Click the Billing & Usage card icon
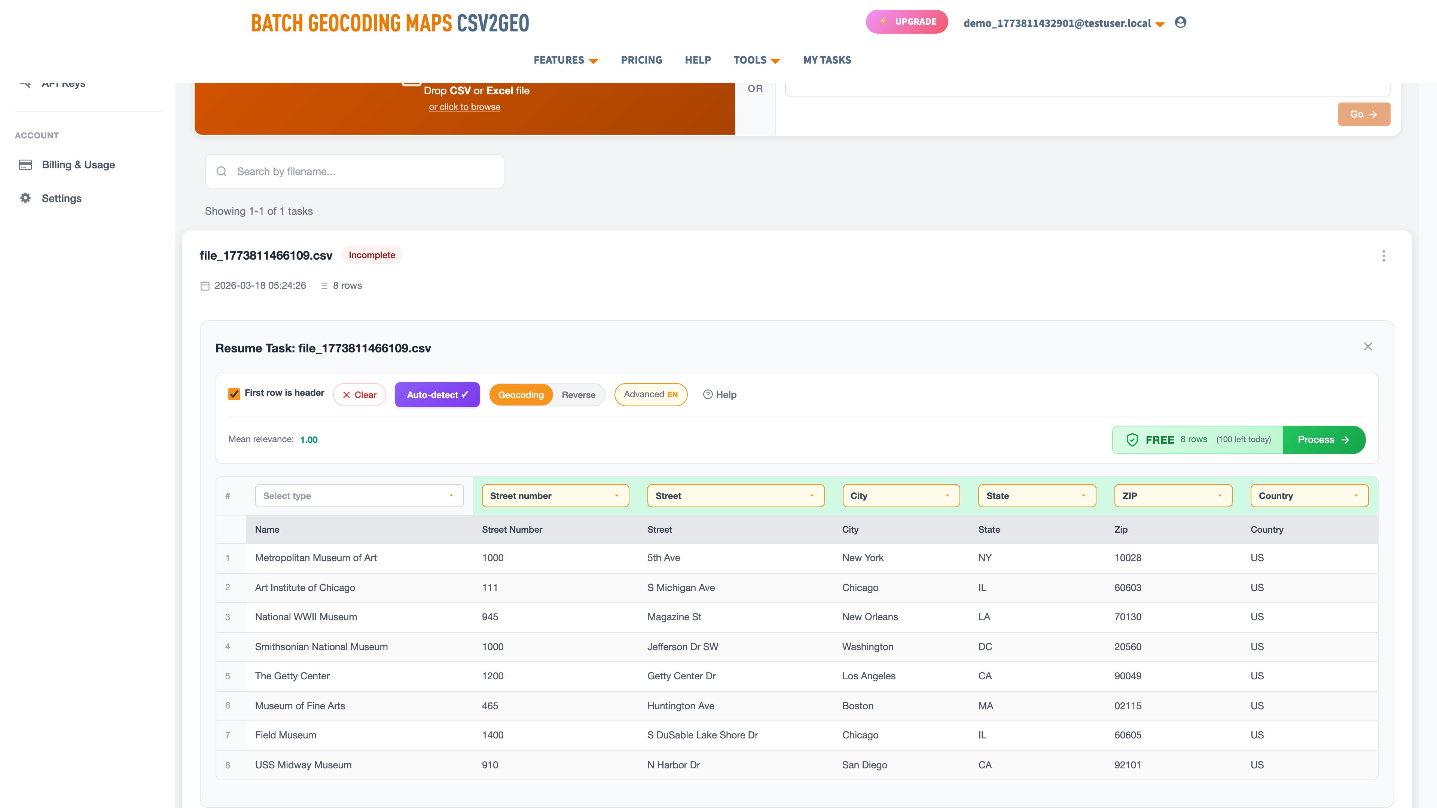1437x808 pixels. click(x=25, y=165)
